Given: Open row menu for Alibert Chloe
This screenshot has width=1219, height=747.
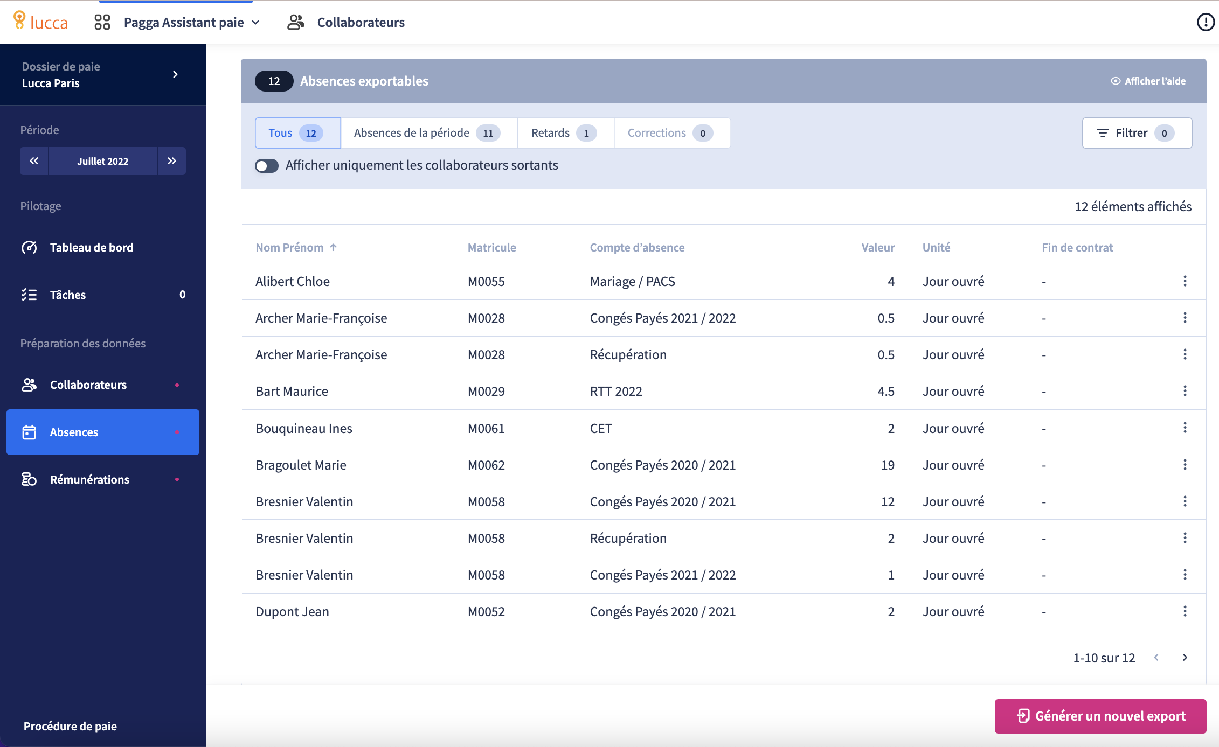Looking at the screenshot, I should point(1185,281).
